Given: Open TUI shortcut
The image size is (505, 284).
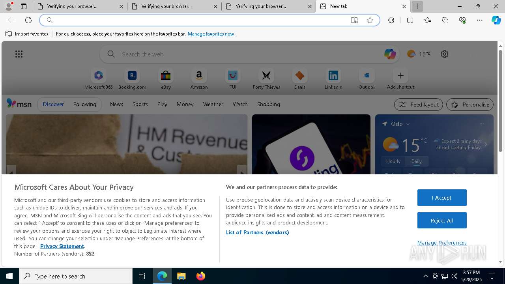Looking at the screenshot, I should (x=233, y=79).
